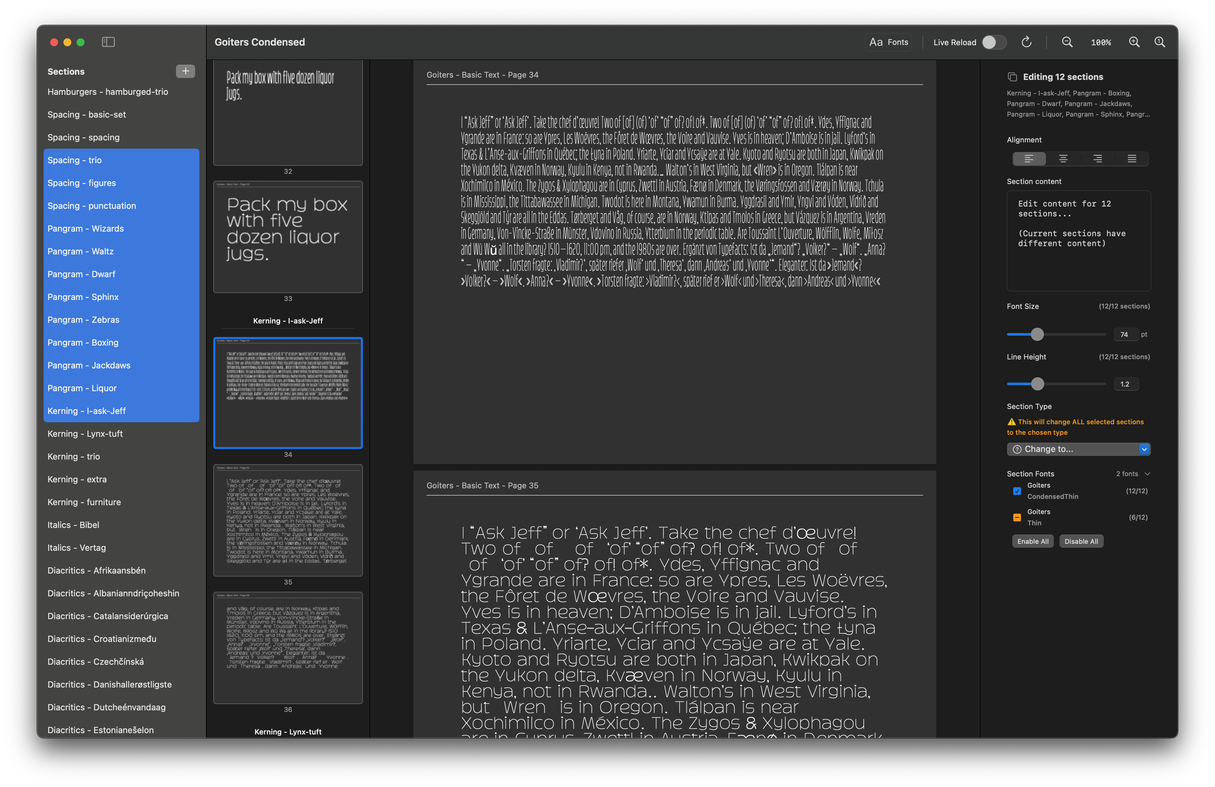Screen dimensions: 1215x787
Task: Zoom out using the magnifier minus icon
Action: [x=1067, y=42]
